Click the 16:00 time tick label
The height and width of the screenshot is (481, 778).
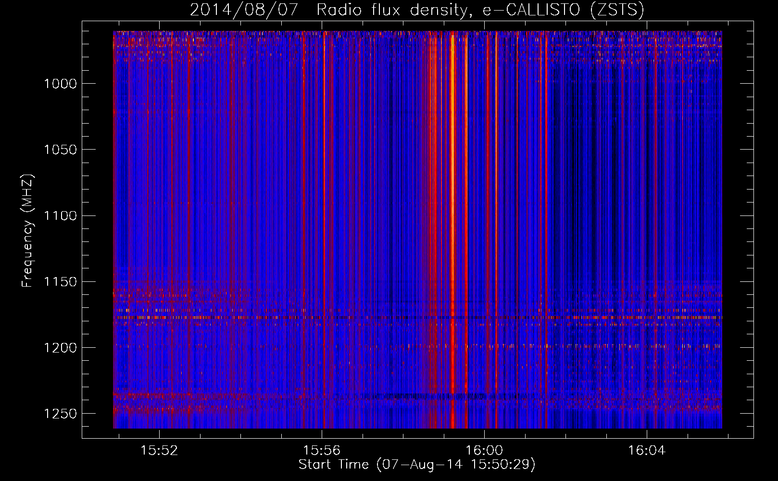pyautogui.click(x=484, y=450)
